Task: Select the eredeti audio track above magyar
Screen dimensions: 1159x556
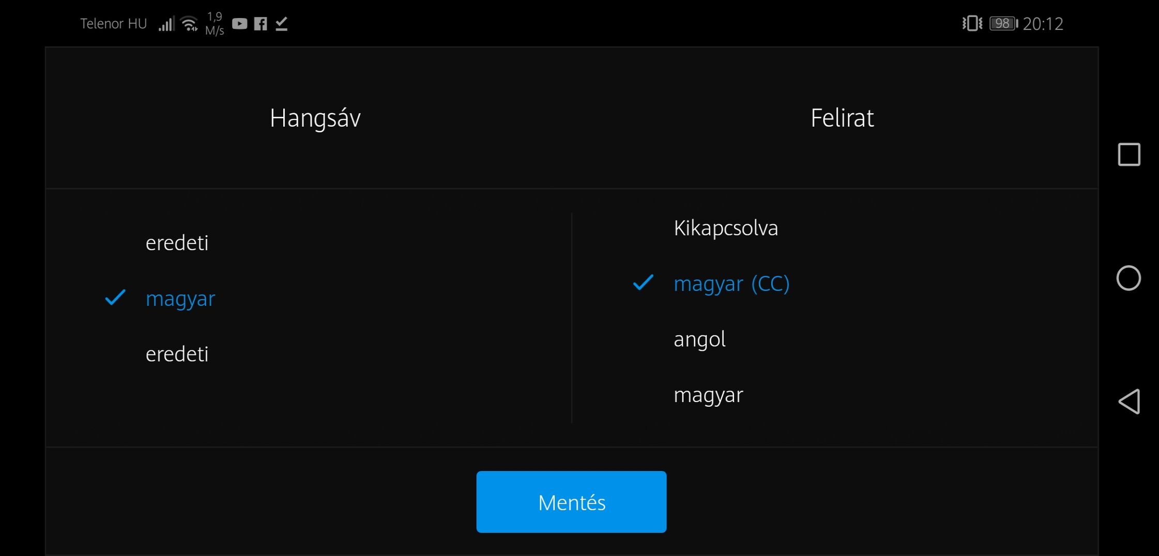Action: coord(177,243)
